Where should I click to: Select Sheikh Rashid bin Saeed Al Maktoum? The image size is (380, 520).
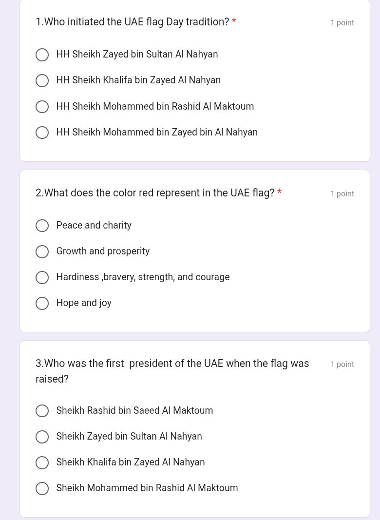click(x=42, y=411)
